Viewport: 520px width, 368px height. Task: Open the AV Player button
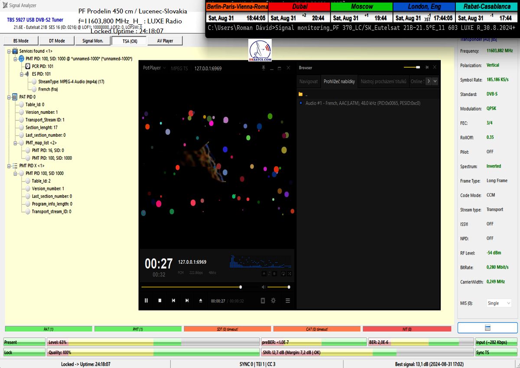coord(165,41)
